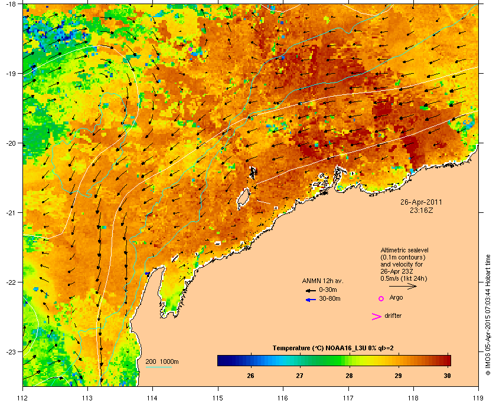
Task: Click the longitude axis label 114
Action: 152,398
